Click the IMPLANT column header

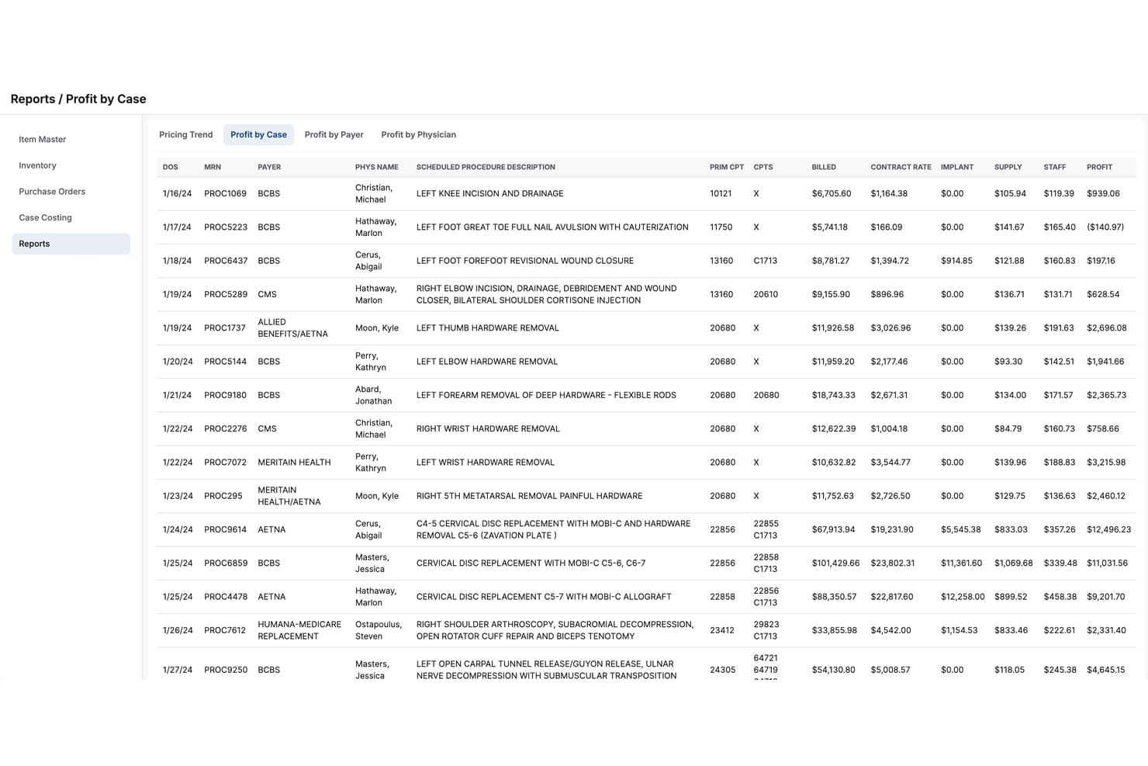[957, 167]
